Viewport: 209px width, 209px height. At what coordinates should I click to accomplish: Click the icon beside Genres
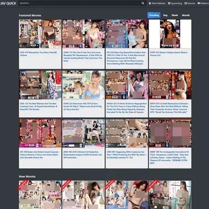(186, 3)
